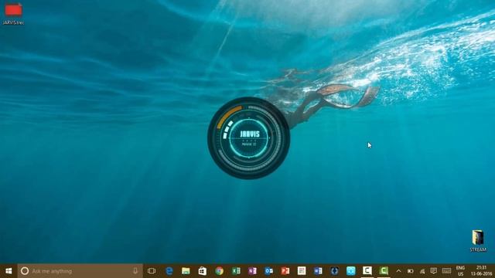Open Task View
Viewport: 495px width, 278px height.
point(152,271)
